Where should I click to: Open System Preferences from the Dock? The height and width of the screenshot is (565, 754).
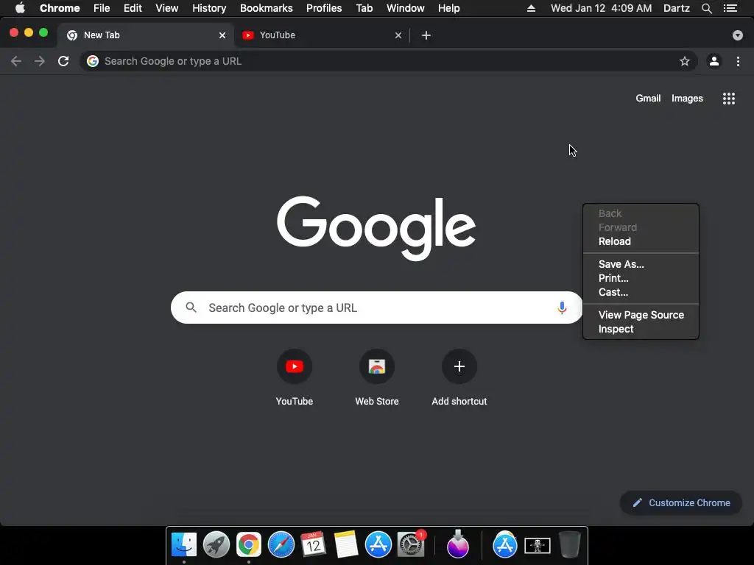pyautogui.click(x=411, y=545)
